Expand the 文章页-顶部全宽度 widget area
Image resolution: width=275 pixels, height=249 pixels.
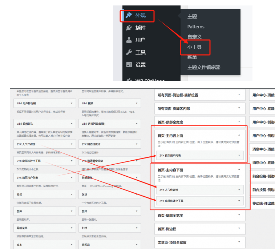[x=239, y=242]
